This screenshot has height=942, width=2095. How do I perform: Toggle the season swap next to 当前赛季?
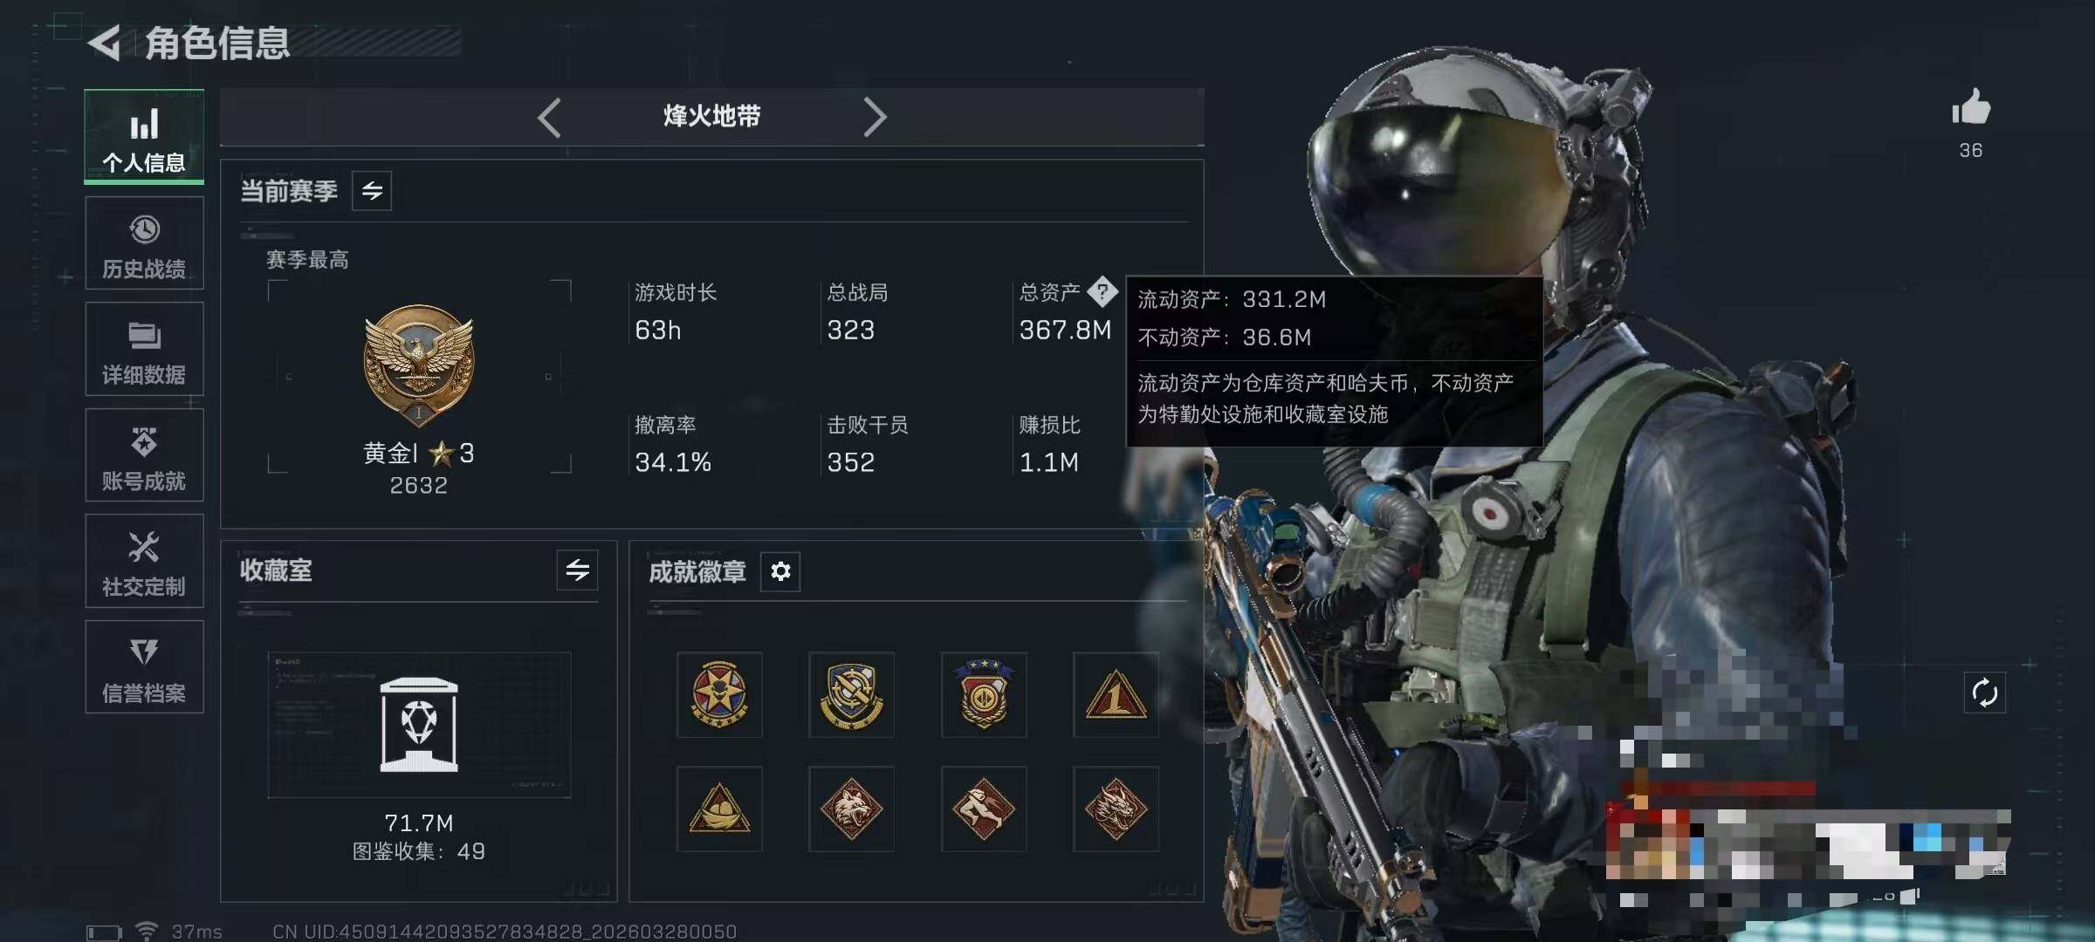[x=372, y=191]
